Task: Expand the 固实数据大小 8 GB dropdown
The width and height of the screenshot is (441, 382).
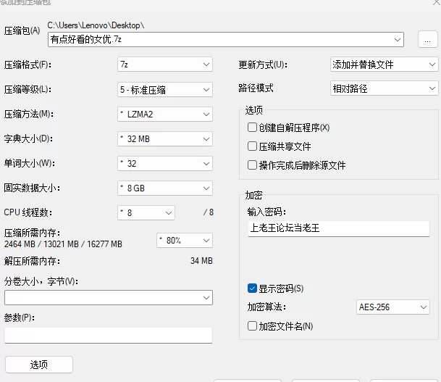Action: pos(164,188)
